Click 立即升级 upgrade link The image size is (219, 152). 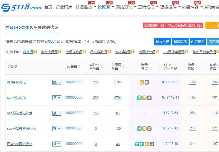tap(195, 25)
